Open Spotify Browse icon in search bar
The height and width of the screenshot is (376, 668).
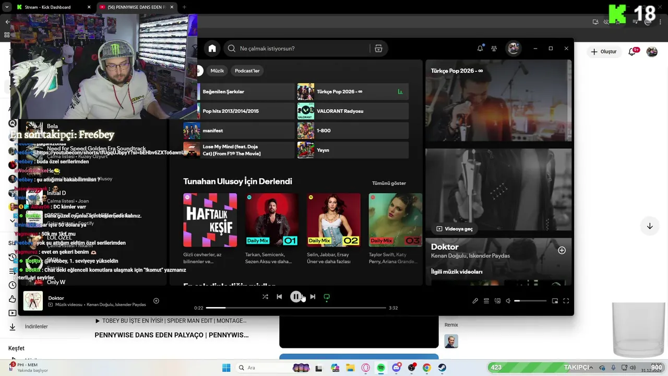click(378, 49)
